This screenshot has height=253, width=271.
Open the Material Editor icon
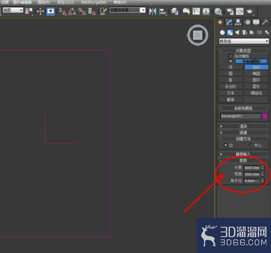(218, 11)
